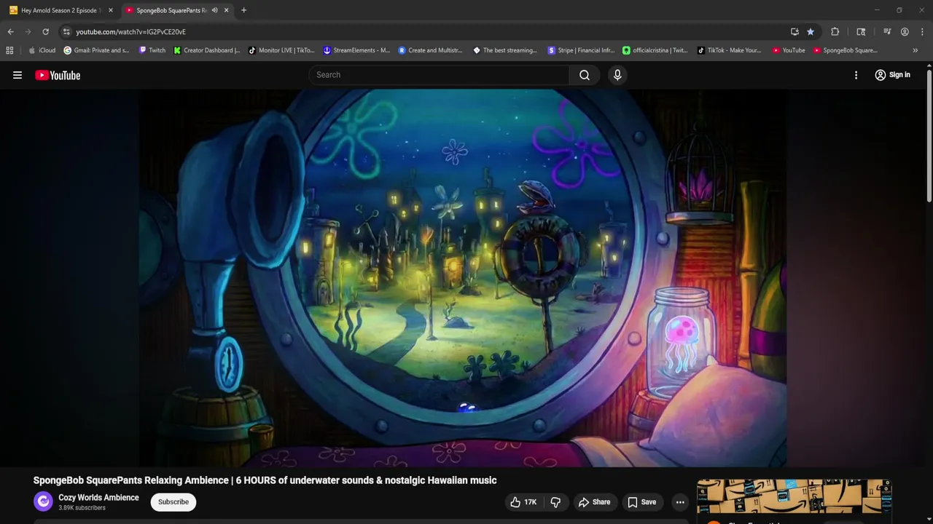Open the StreamElements bookmark
This screenshot has width=933, height=524.
[x=356, y=50]
